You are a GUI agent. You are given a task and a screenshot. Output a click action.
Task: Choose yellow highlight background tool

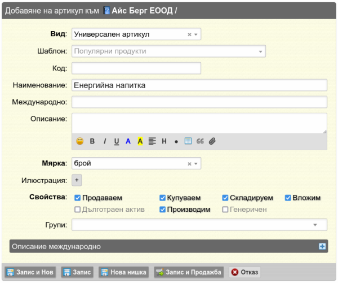[x=140, y=141]
